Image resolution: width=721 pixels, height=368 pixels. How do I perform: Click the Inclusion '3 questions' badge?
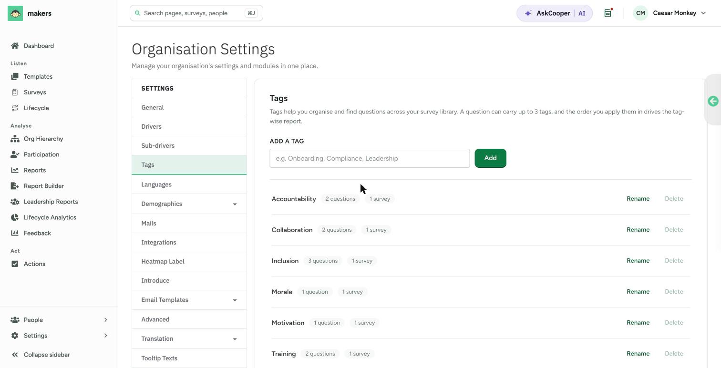pyautogui.click(x=323, y=261)
